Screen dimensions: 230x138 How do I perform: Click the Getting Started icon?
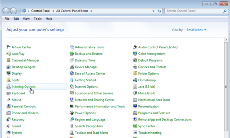coord(72,80)
